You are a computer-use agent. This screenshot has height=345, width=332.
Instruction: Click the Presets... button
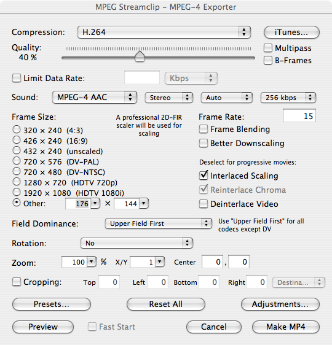(x=52, y=304)
